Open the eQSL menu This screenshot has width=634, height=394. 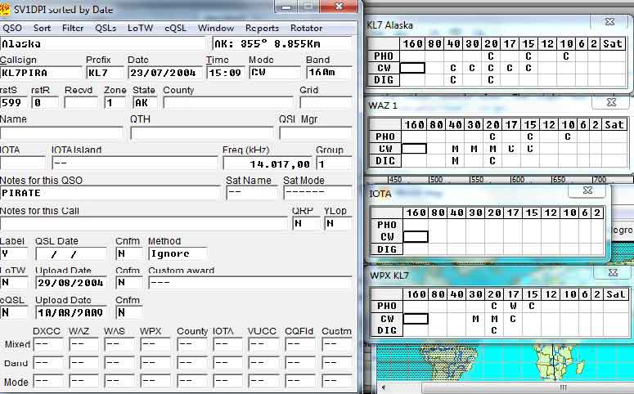coord(176,28)
